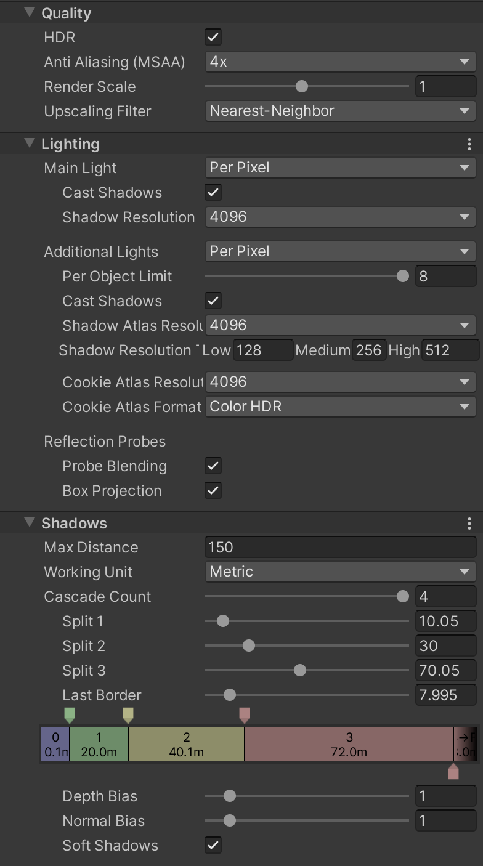Change the Cookie Atlas Format dropdown
The height and width of the screenshot is (866, 483).
[340, 407]
